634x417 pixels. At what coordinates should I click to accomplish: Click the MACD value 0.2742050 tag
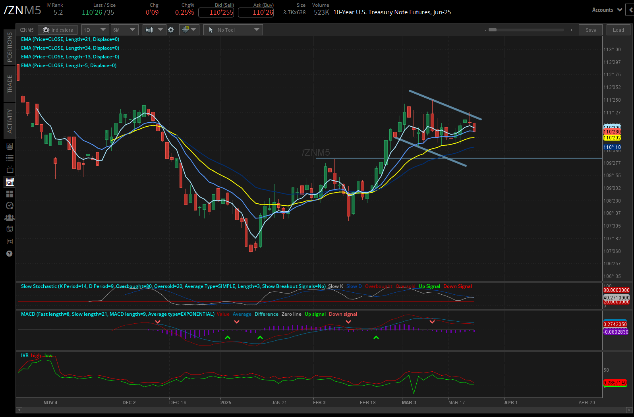coord(615,324)
